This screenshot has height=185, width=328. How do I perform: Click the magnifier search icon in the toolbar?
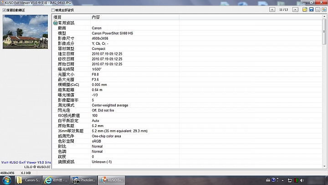pos(318,10)
